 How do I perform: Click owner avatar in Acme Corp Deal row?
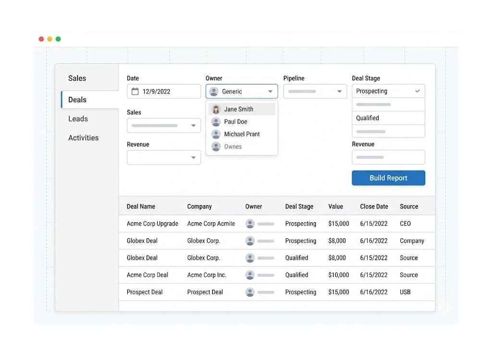[x=250, y=275]
